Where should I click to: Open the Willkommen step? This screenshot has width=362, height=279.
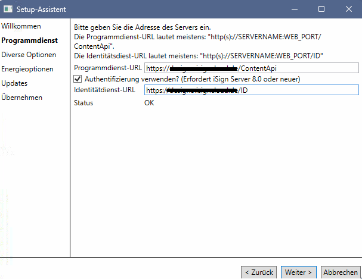click(x=21, y=26)
